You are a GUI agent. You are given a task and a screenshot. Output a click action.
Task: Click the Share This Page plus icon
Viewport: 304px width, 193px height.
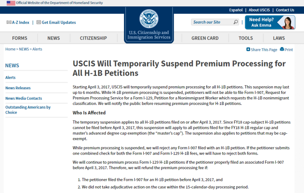(248, 49)
